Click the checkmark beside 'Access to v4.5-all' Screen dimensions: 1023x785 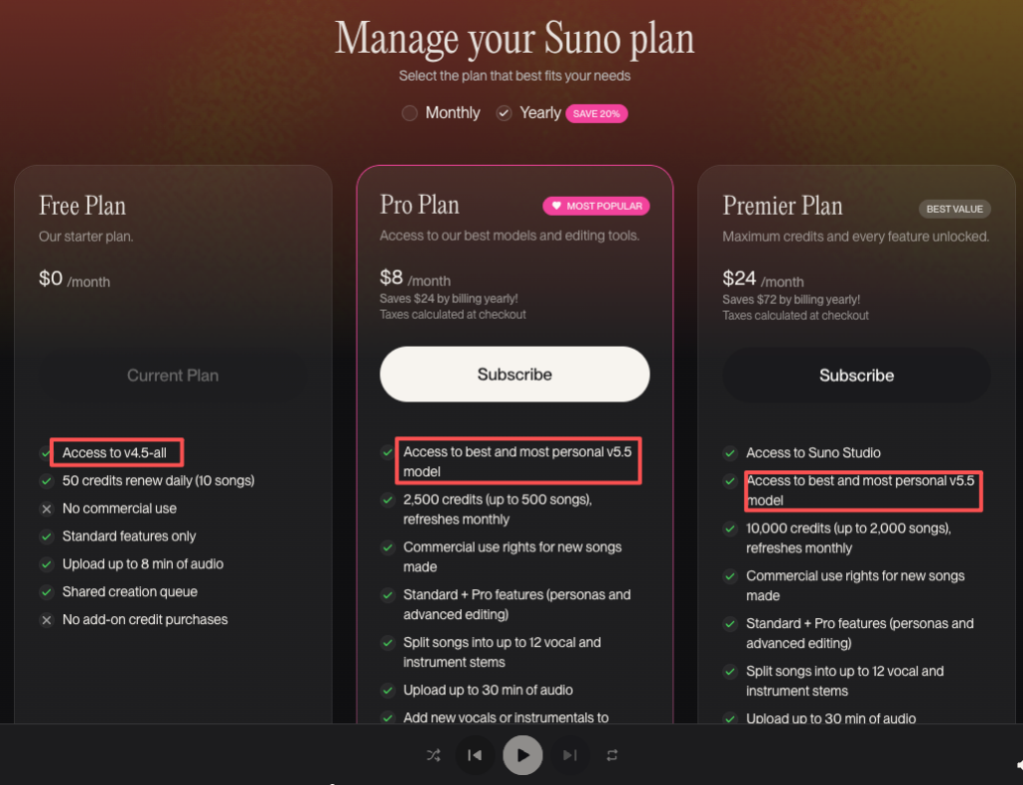pos(46,452)
